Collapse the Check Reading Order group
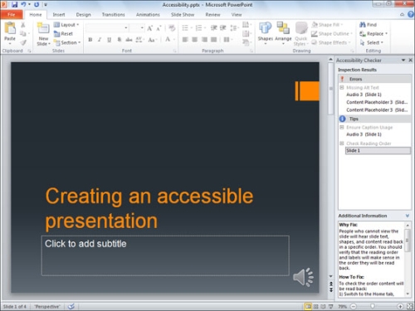Screen dimensions: 415x311 click(x=342, y=143)
